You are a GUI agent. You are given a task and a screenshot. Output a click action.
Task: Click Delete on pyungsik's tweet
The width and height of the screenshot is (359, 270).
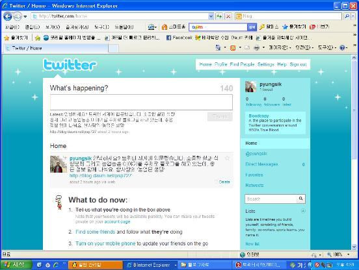click(224, 182)
